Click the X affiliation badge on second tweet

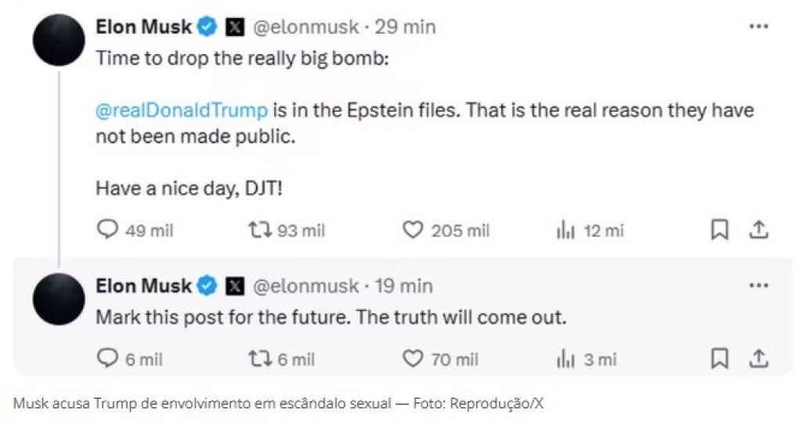[235, 286]
